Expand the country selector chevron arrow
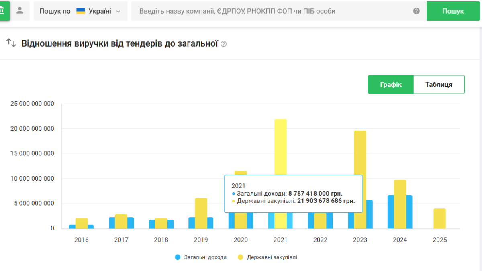482x271 pixels. (118, 12)
